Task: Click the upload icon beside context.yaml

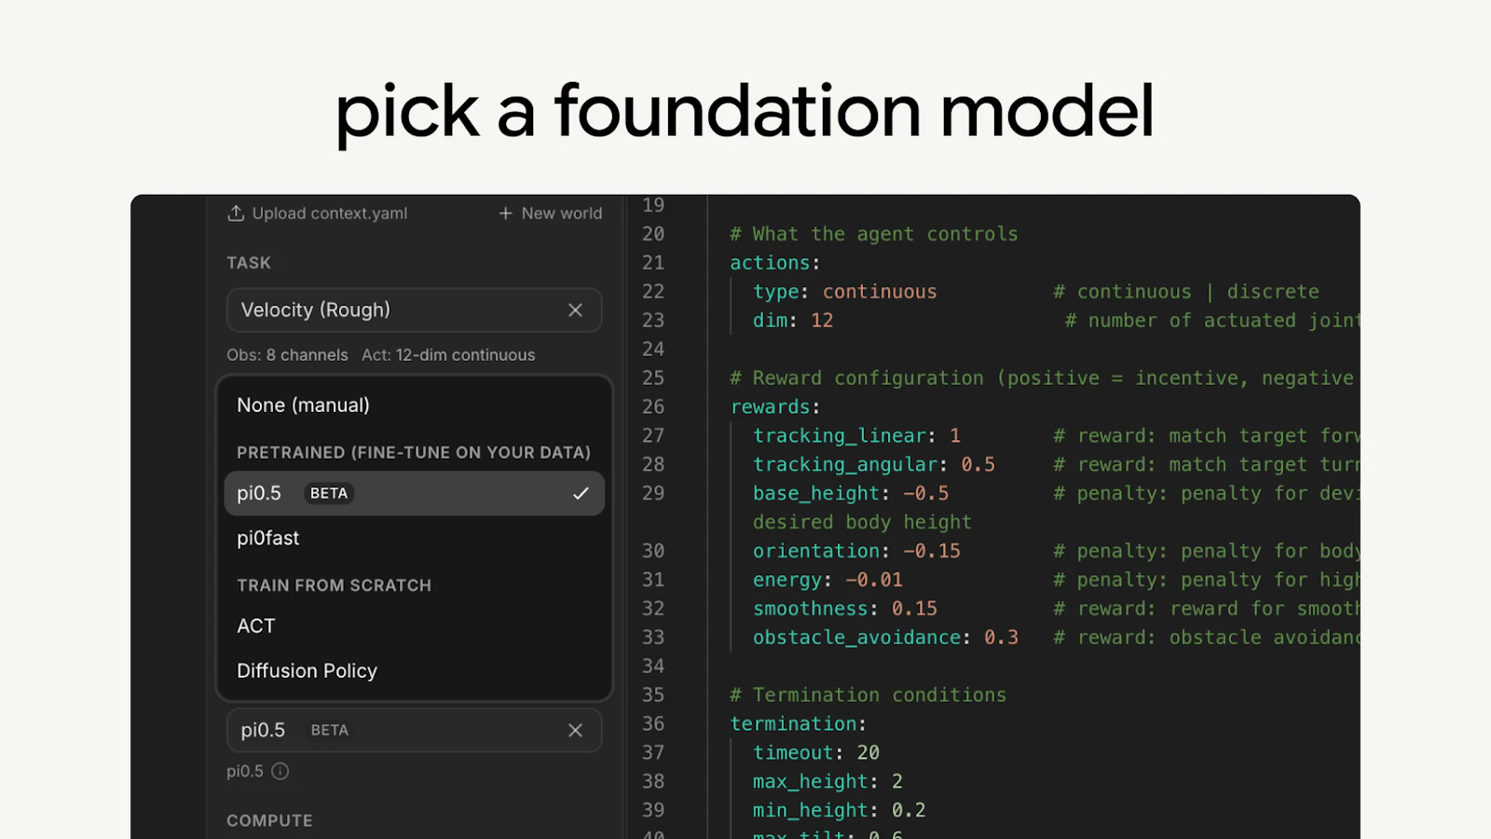Action: click(236, 213)
